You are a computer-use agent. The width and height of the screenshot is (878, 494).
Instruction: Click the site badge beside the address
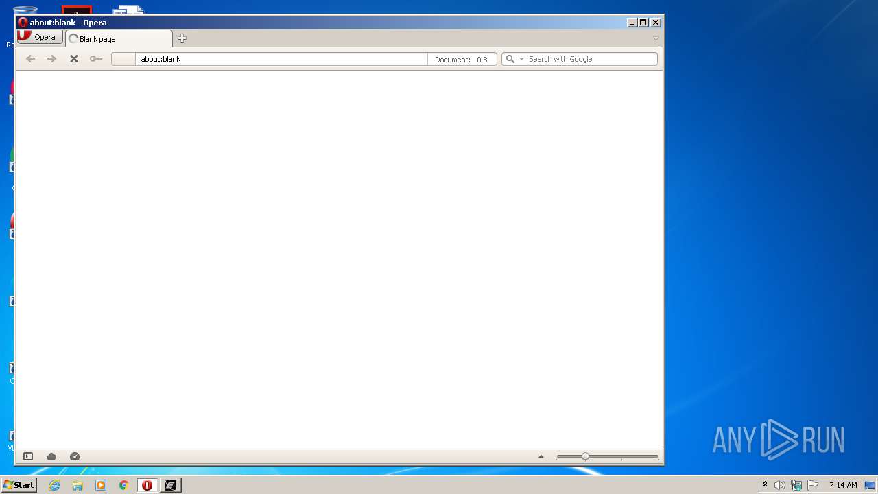pos(123,59)
